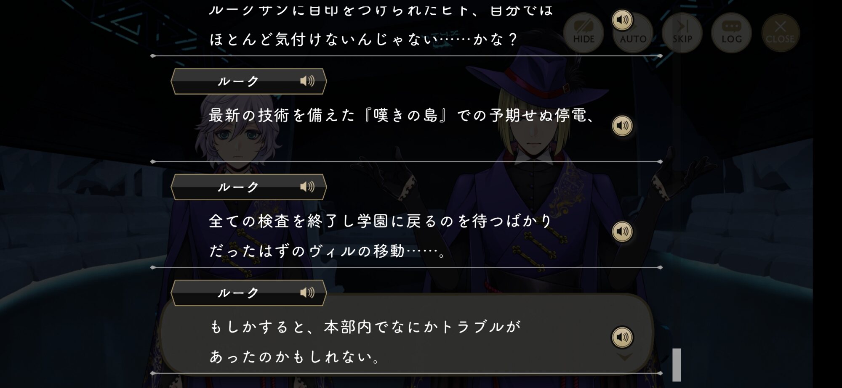
Task: Close the backlog with CLOSE button
Action: pyautogui.click(x=780, y=33)
